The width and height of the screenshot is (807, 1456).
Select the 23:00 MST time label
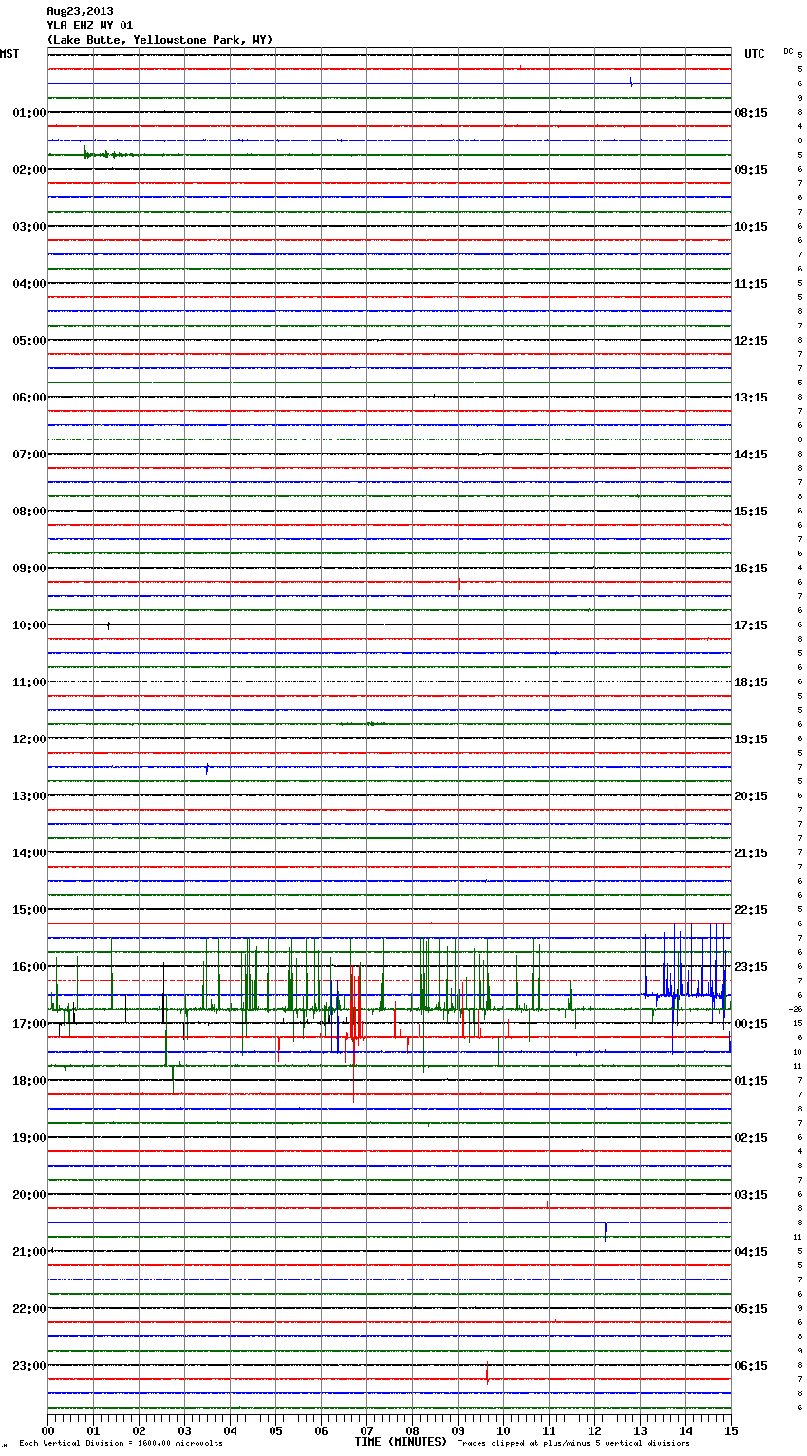pos(29,1366)
